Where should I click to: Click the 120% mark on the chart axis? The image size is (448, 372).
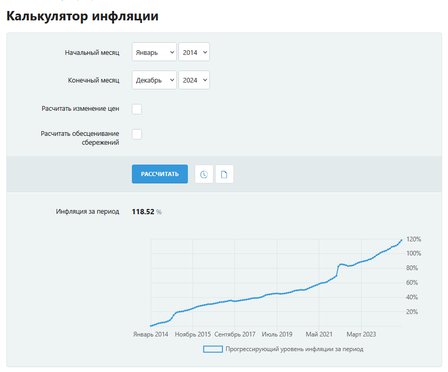[x=412, y=239]
